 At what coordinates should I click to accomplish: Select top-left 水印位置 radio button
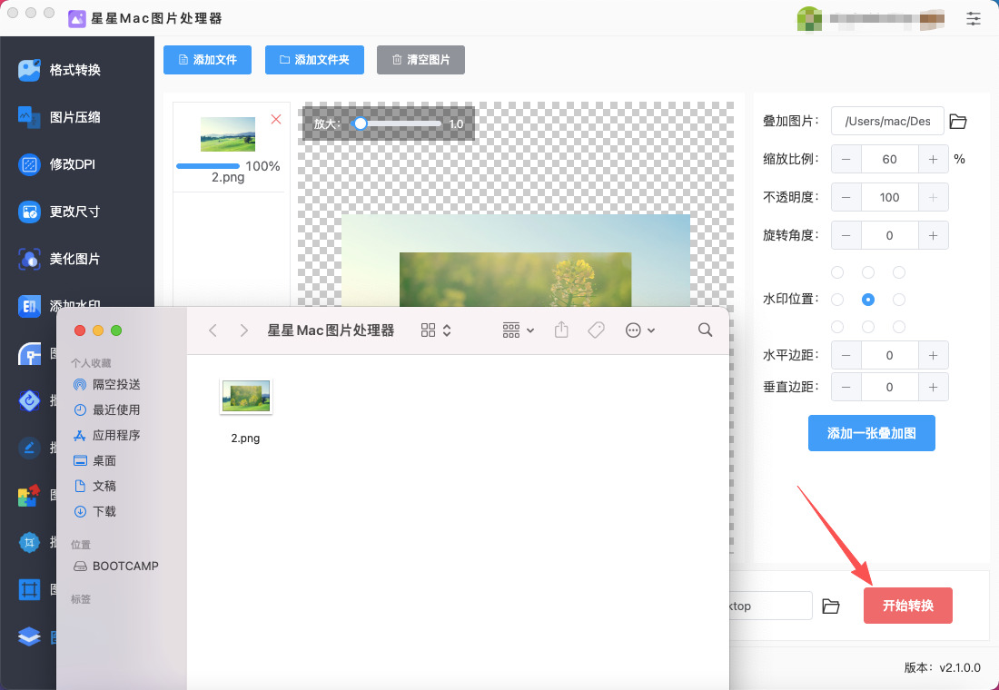(837, 272)
